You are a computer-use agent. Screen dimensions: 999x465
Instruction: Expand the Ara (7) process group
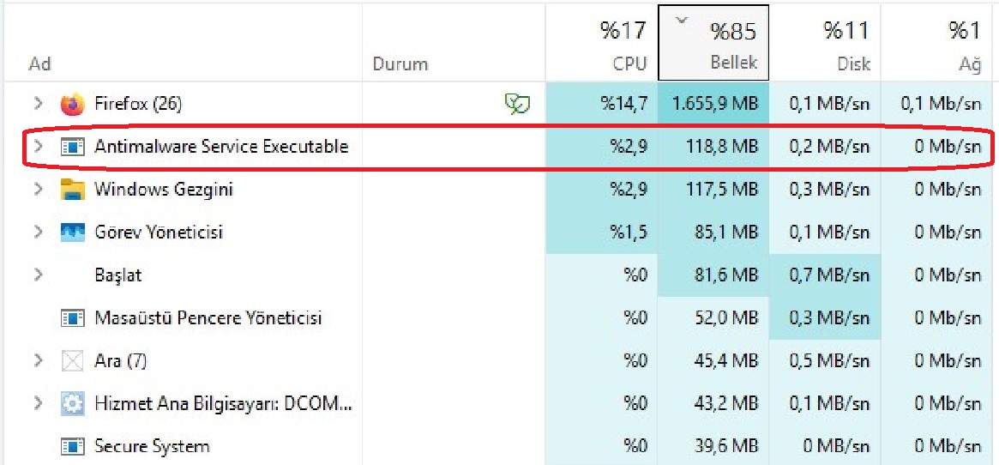[38, 361]
